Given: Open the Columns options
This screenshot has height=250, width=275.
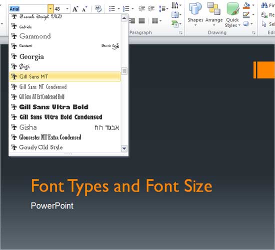Looking at the screenshot, I should (156, 21).
